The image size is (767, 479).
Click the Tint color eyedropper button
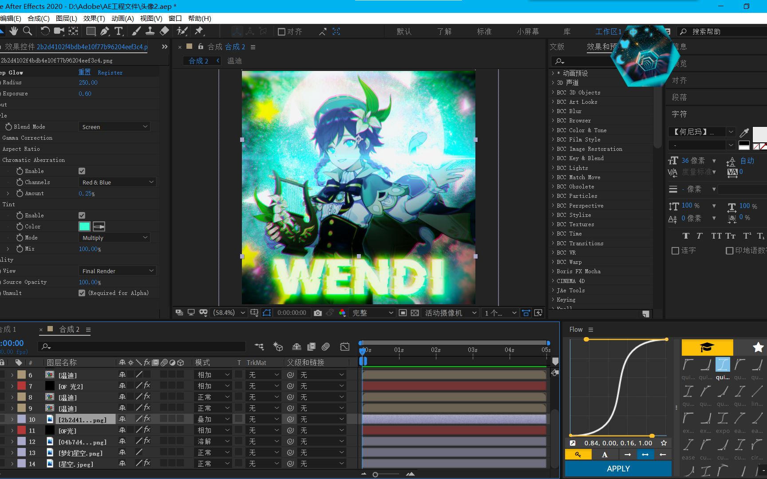(99, 227)
